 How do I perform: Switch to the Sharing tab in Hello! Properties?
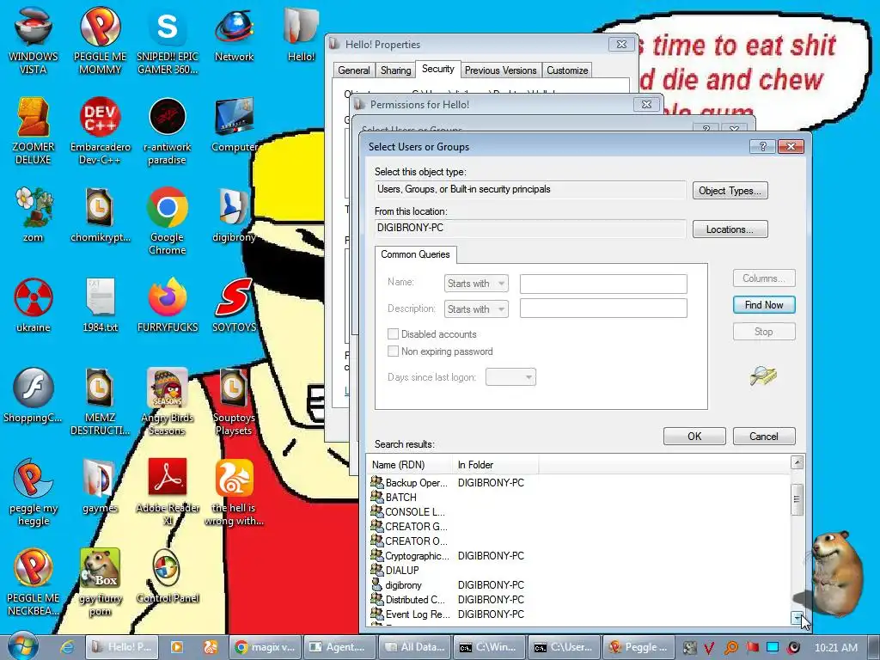tap(395, 70)
